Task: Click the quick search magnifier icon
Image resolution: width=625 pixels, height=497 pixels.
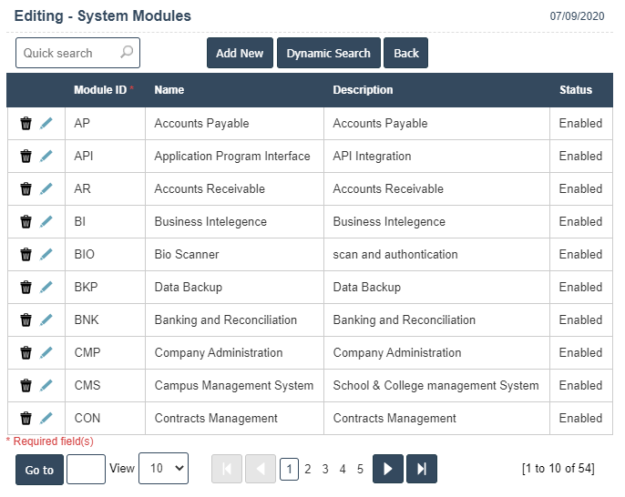Action: pos(127,53)
